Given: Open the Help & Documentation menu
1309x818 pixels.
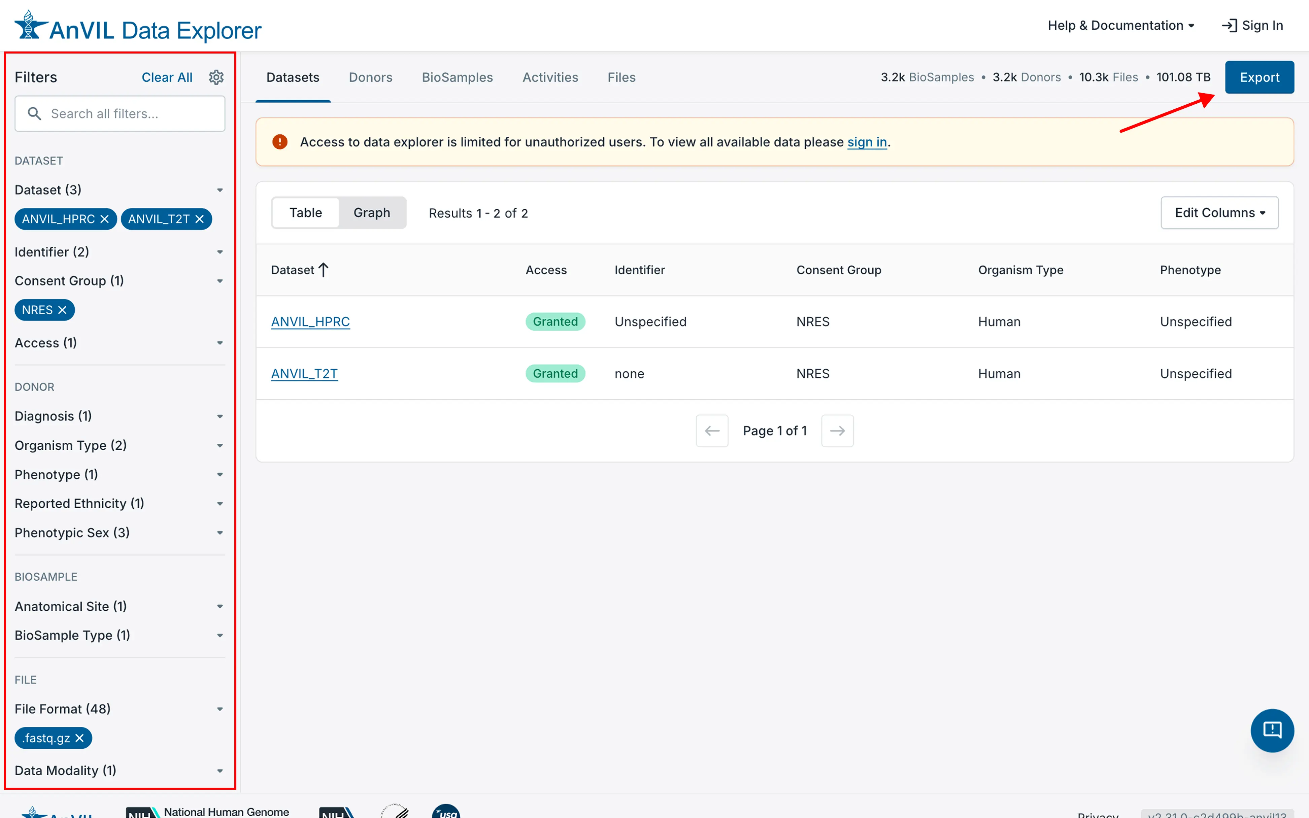Looking at the screenshot, I should pyautogui.click(x=1121, y=25).
